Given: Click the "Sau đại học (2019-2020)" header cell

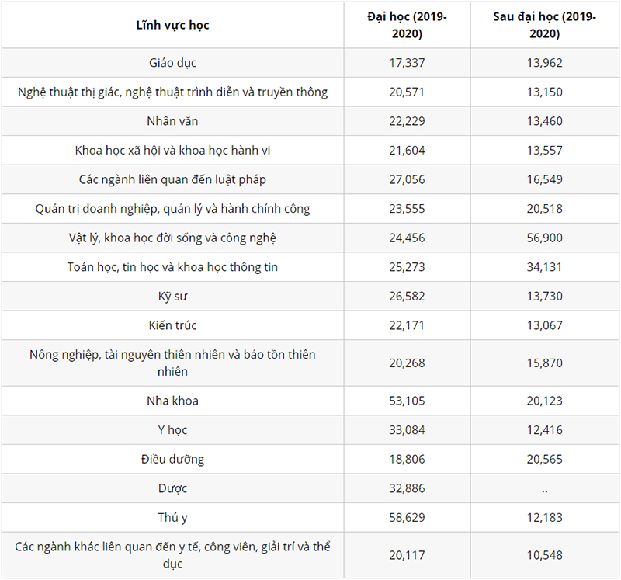Looking at the screenshot, I should click(544, 25).
